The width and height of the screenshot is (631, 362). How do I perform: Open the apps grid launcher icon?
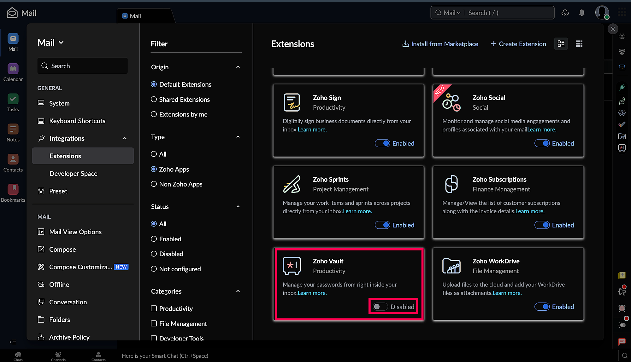[622, 12]
